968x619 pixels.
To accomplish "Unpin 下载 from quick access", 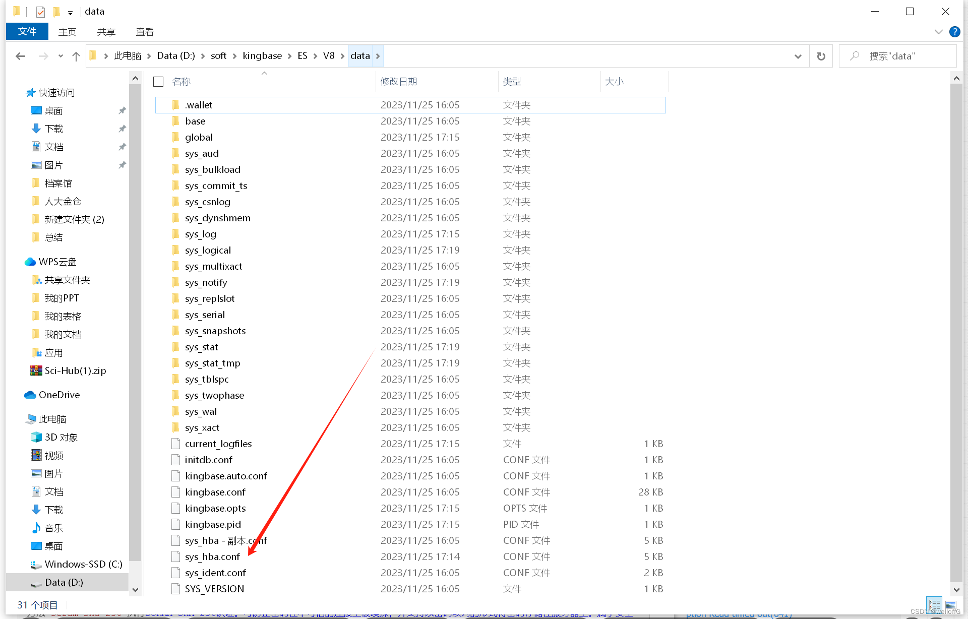I will pos(122,129).
